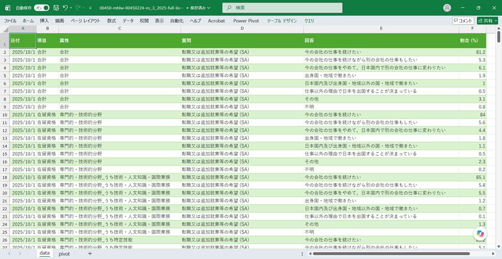
Task: Open Quick Access Toolbar customize dropdown
Action: [90, 8]
